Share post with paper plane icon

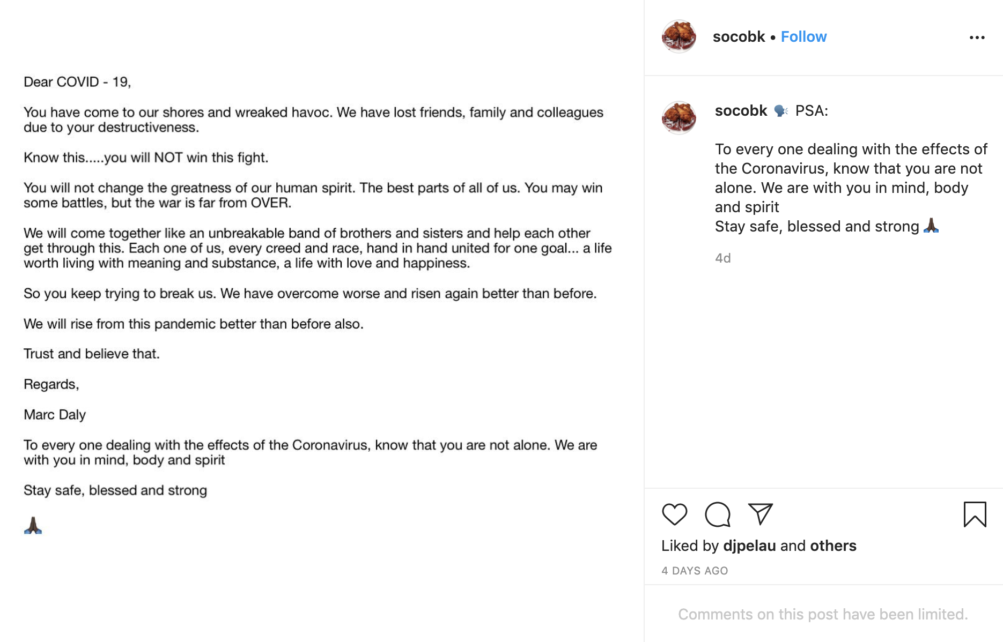[761, 514]
